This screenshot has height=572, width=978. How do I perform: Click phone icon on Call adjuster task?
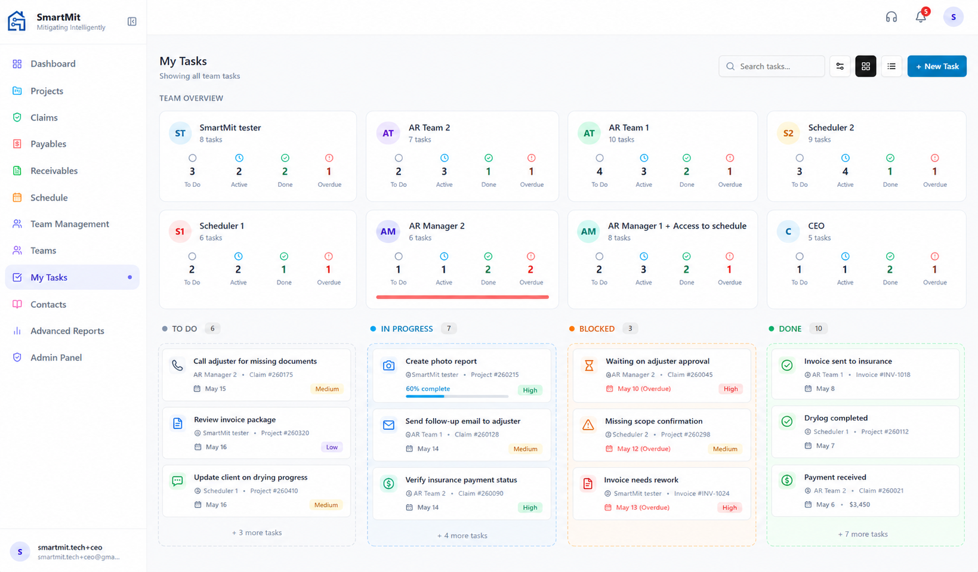pos(177,365)
